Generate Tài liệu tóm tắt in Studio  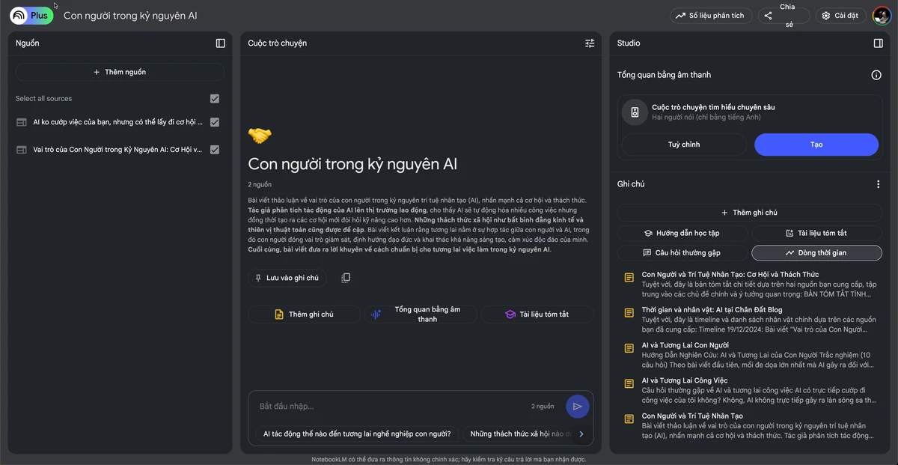point(816,233)
